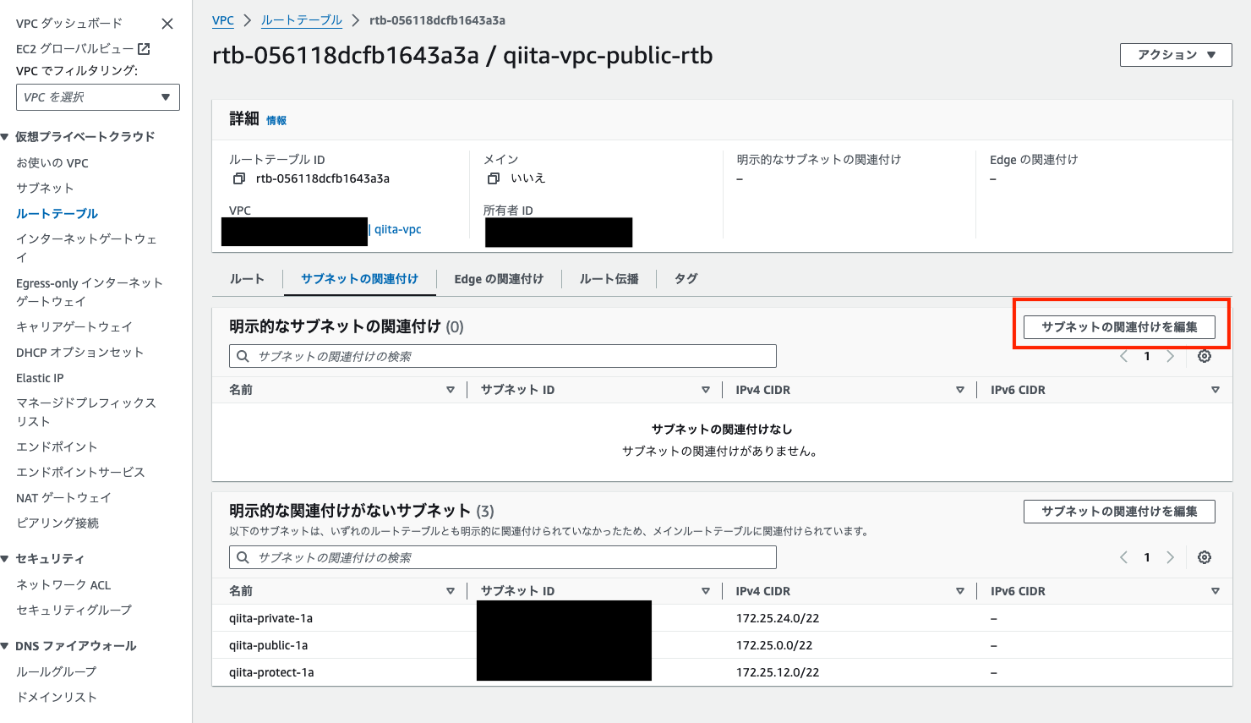Open preferences gear for non-associated subnets table

point(1204,557)
